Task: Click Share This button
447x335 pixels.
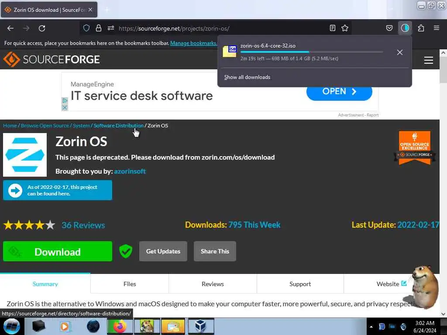Action: (215, 251)
